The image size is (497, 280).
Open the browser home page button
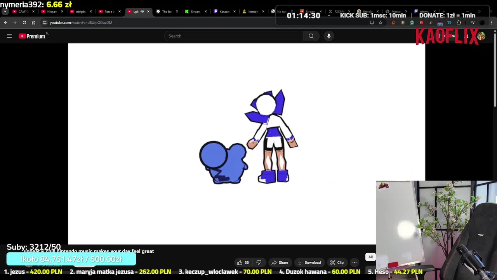(x=33, y=23)
